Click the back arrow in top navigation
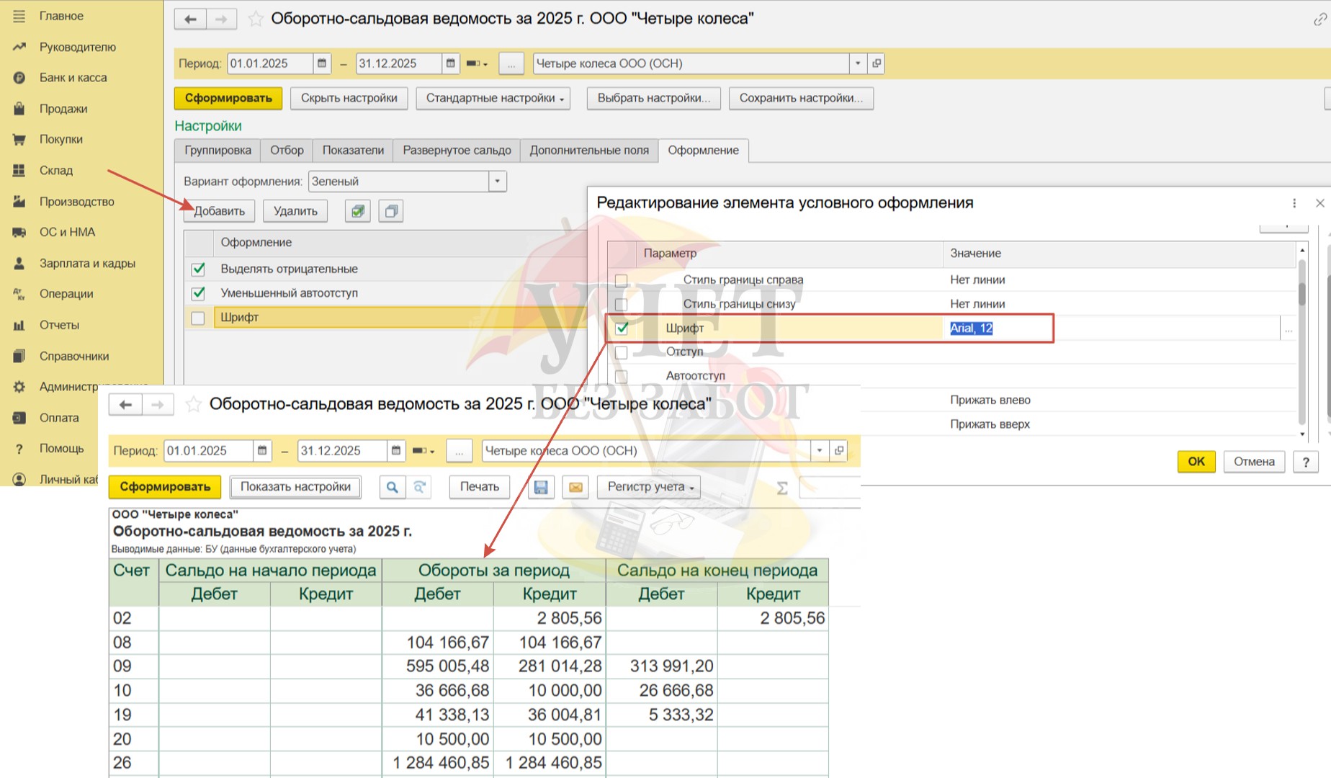This screenshot has height=778, width=1331. click(x=190, y=19)
